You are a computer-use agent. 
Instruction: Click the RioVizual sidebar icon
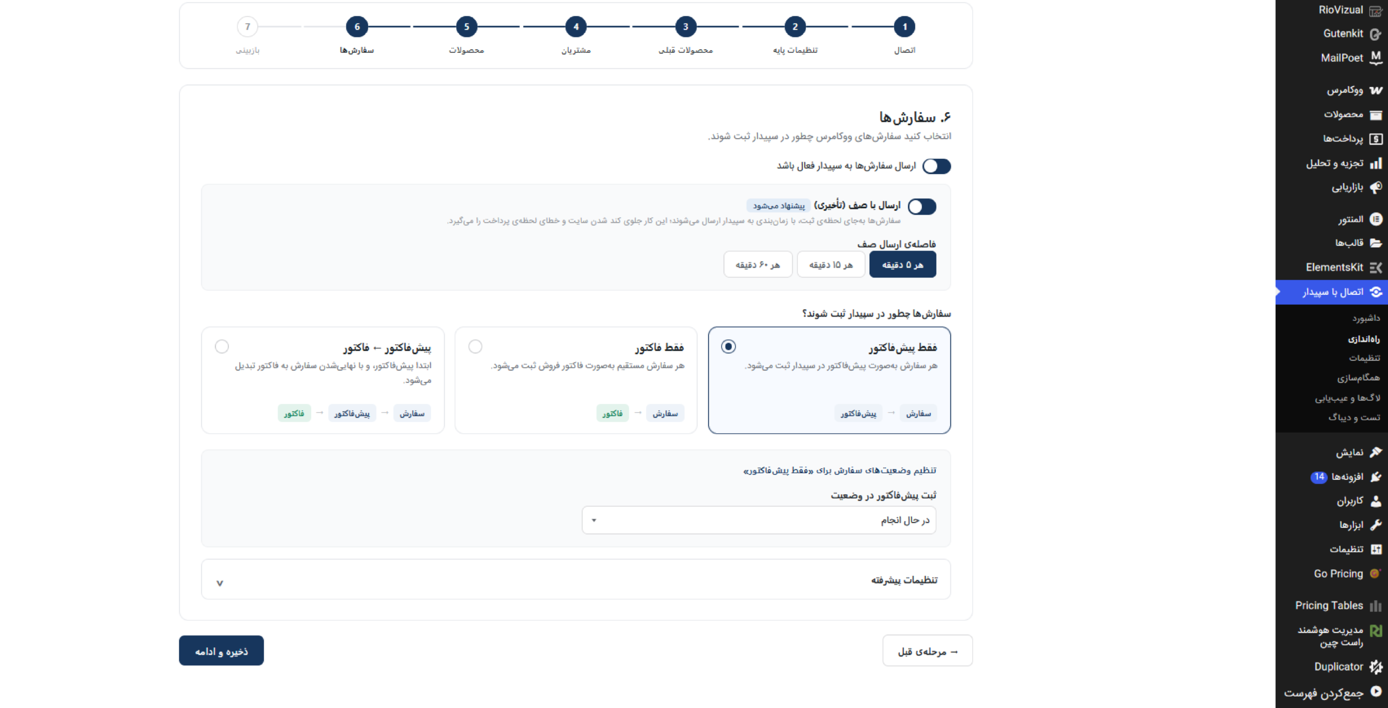click(1376, 10)
